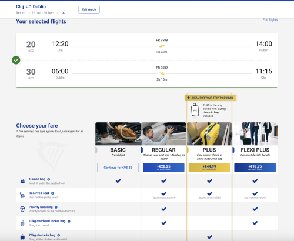Click flight number FR 9589

(x=162, y=68)
